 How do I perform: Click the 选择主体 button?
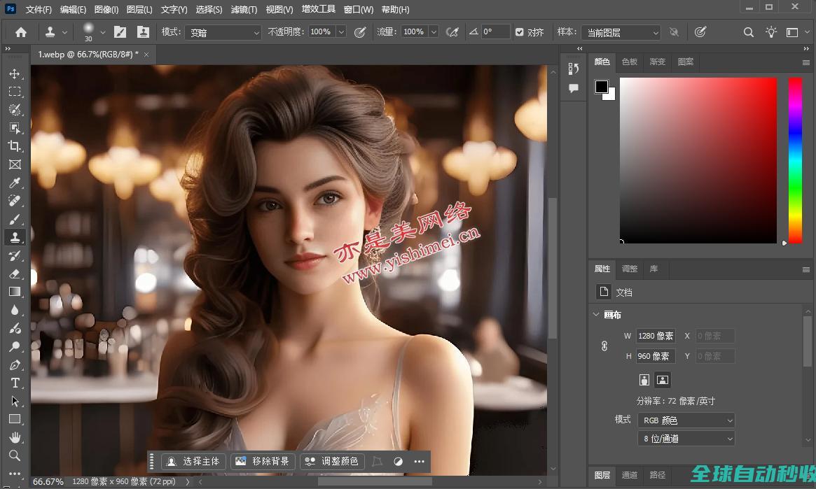(194, 461)
